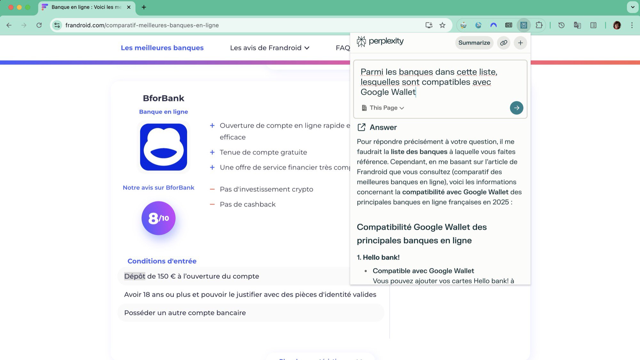Click the Perplexity extension icon in toolbar
Screen dimensions: 640x360
point(524,25)
